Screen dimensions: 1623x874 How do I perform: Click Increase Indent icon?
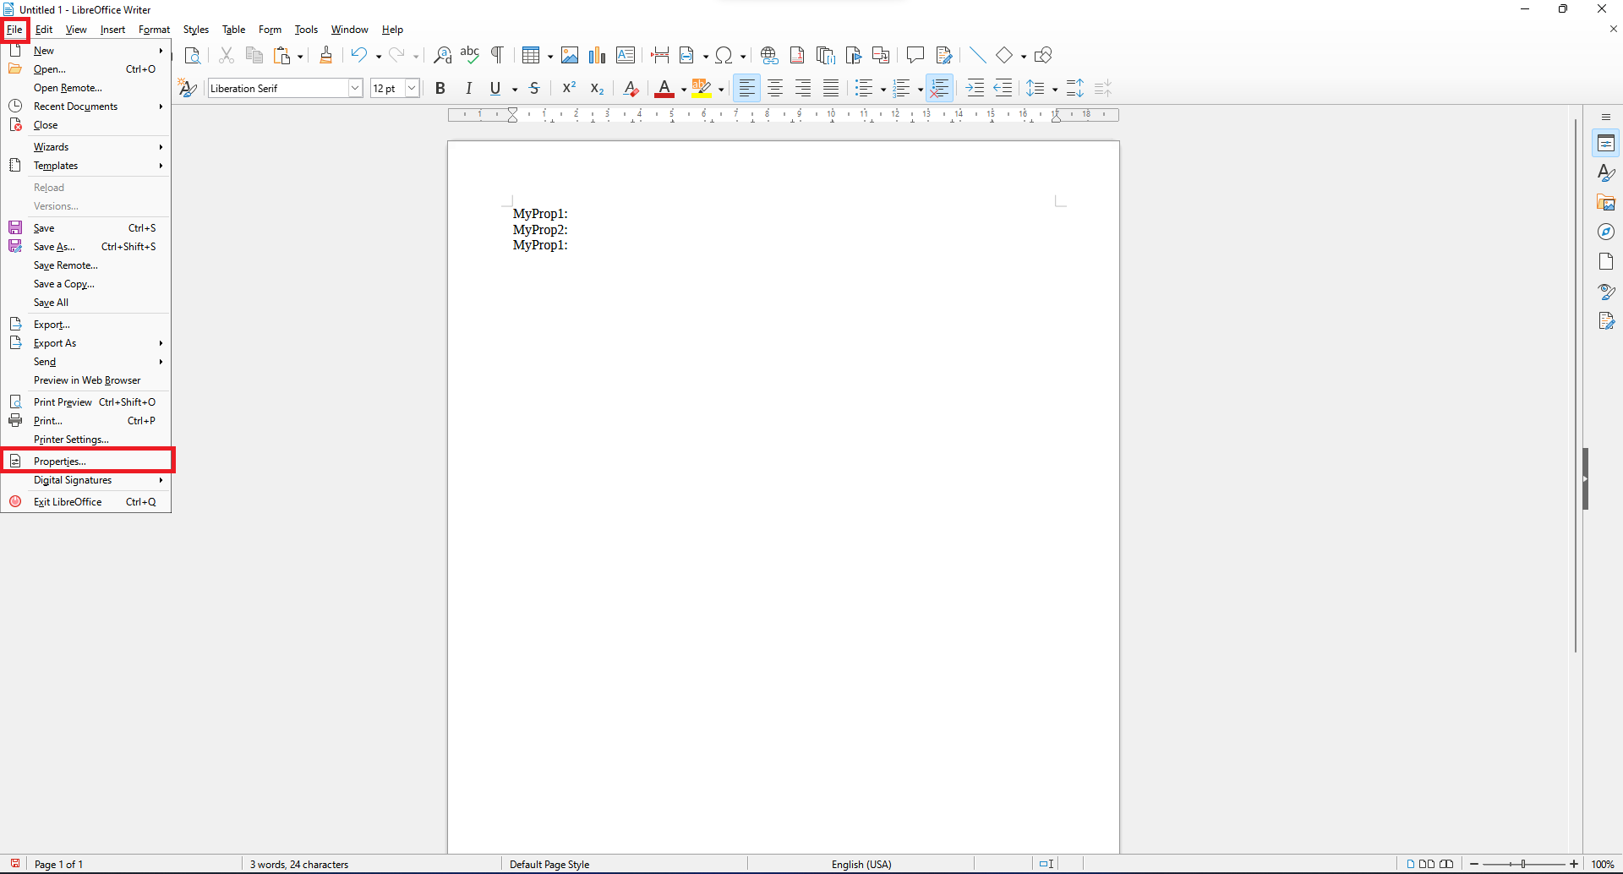(975, 88)
